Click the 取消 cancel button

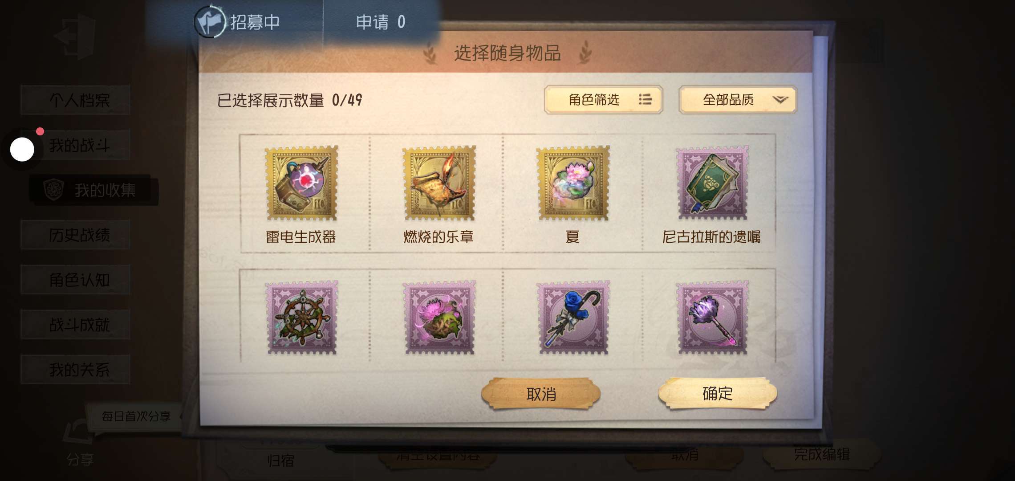pyautogui.click(x=541, y=394)
